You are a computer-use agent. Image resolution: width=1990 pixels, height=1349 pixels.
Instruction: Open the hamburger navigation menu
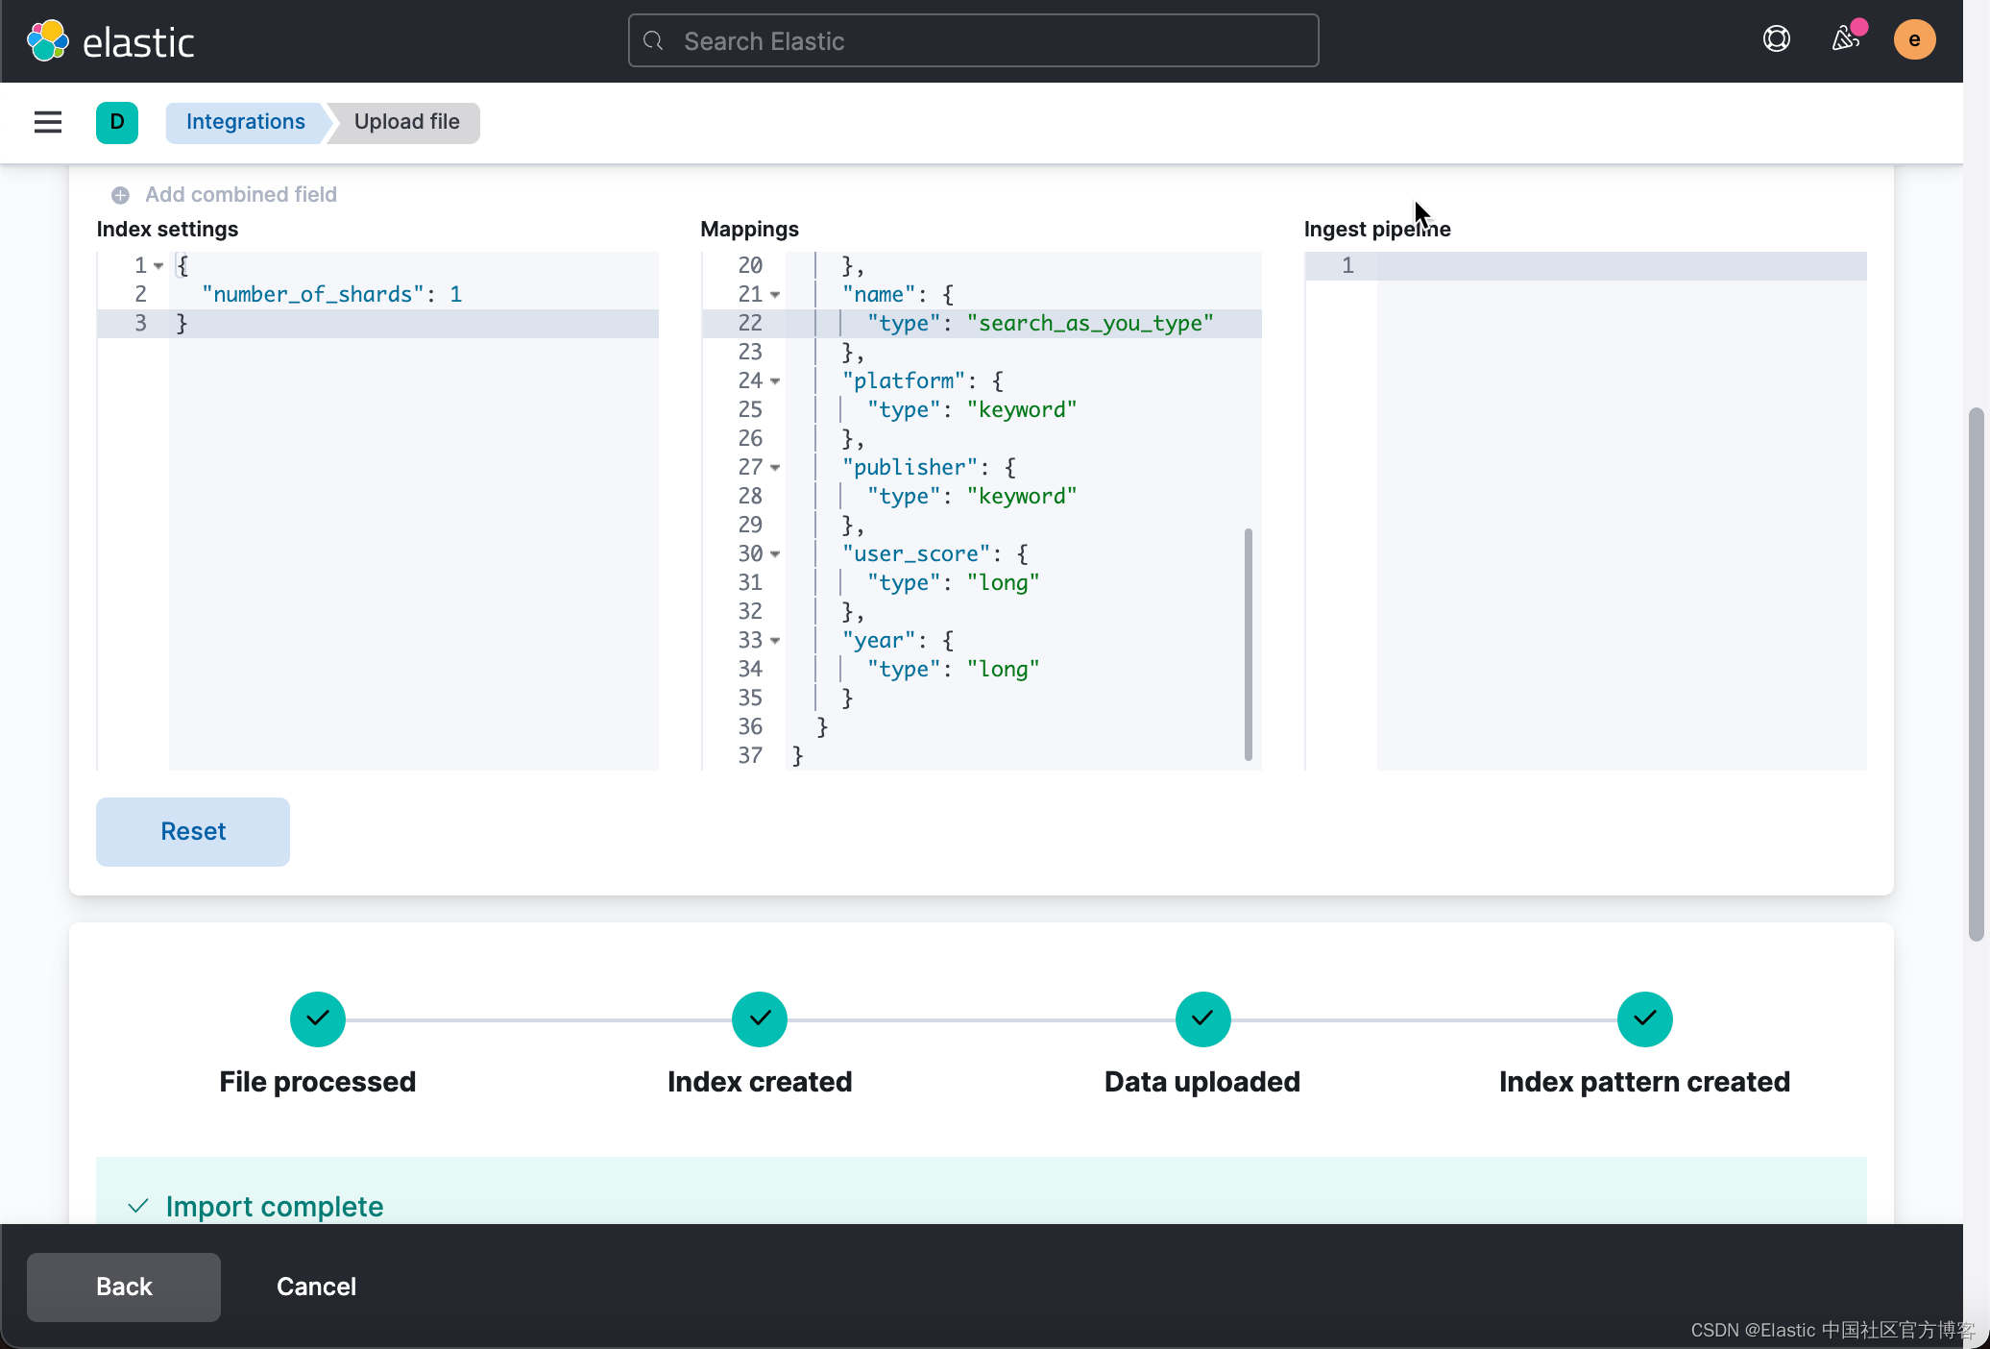(x=48, y=122)
